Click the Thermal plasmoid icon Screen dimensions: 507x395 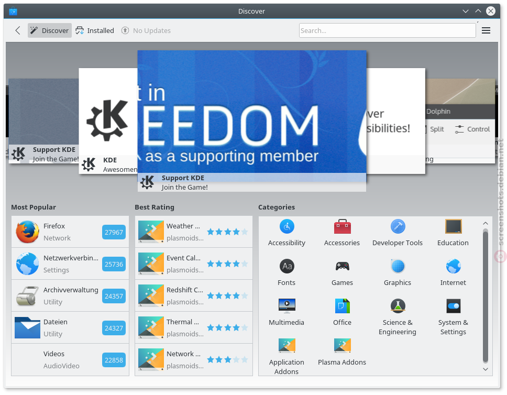point(151,328)
